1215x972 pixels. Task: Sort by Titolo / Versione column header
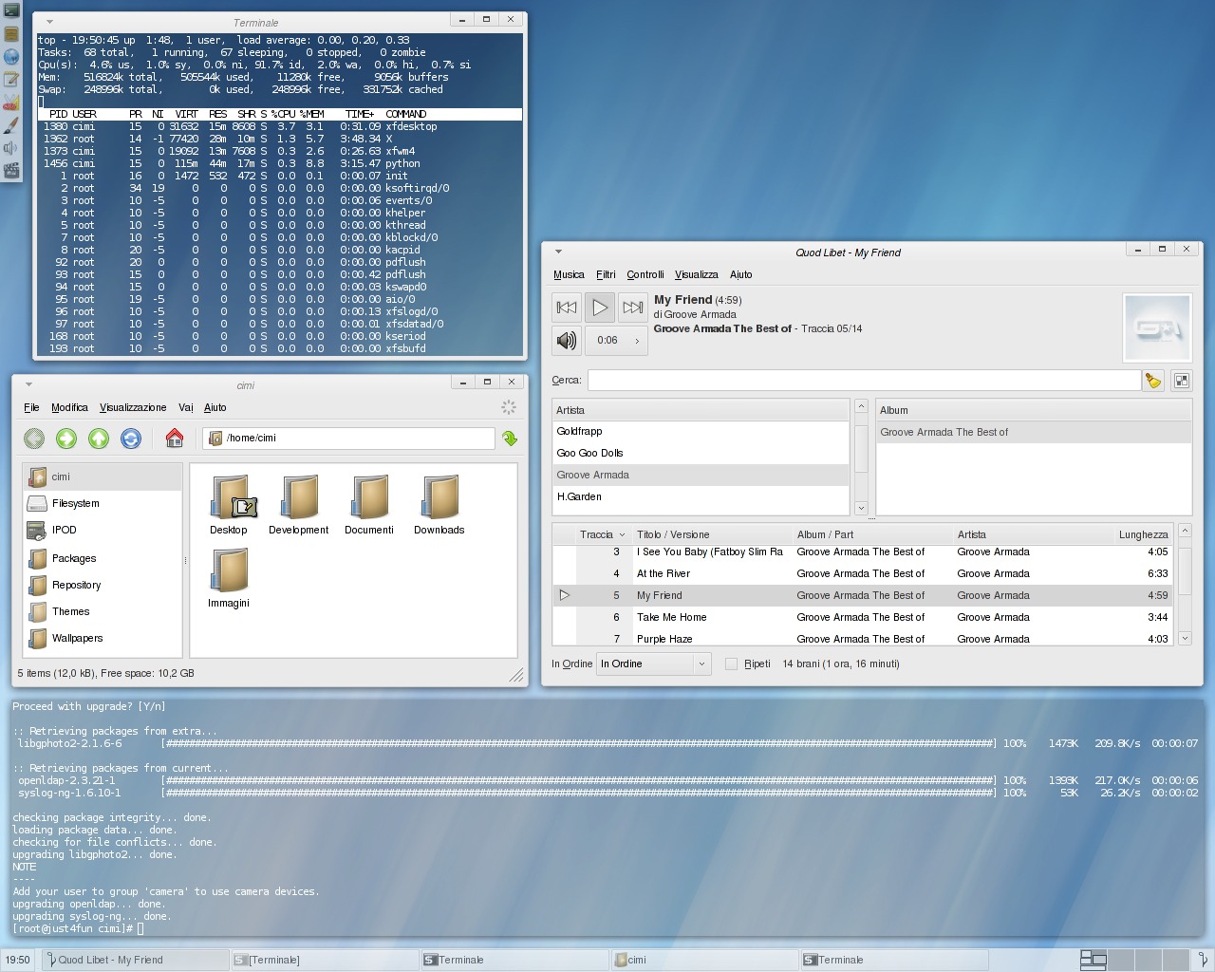pyautogui.click(x=712, y=534)
